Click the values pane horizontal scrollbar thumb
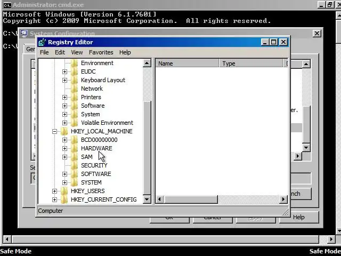The image size is (341, 256). pos(191,199)
